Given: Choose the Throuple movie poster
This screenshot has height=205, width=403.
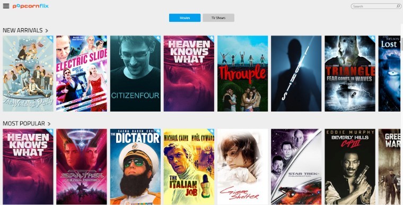Looking at the screenshot, I should click(x=243, y=73).
